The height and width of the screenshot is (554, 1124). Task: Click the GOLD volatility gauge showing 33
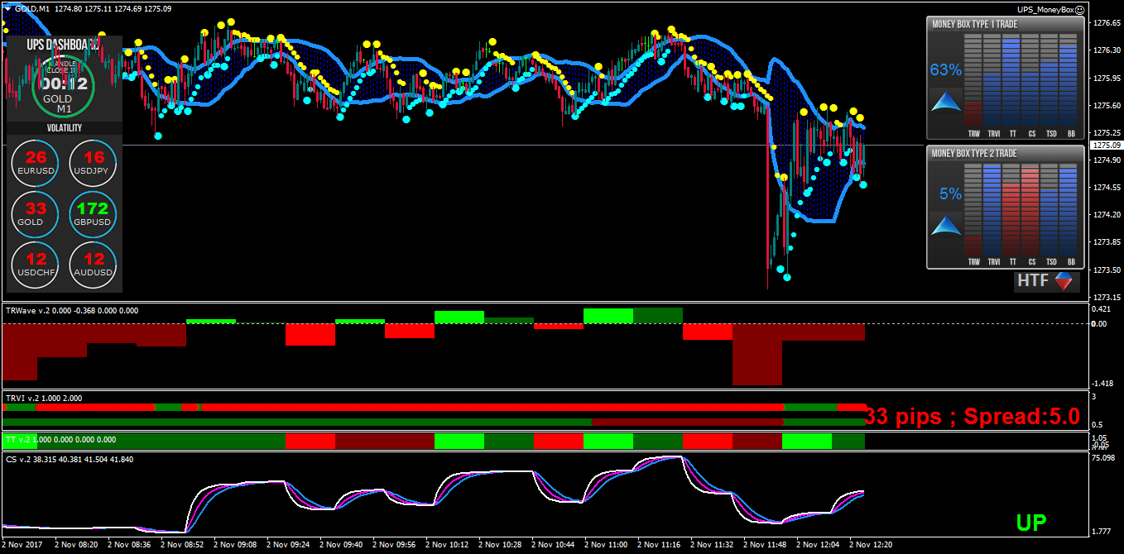pyautogui.click(x=36, y=214)
